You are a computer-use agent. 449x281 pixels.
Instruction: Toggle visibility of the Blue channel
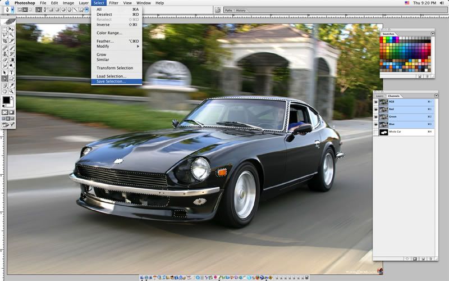[x=376, y=124]
